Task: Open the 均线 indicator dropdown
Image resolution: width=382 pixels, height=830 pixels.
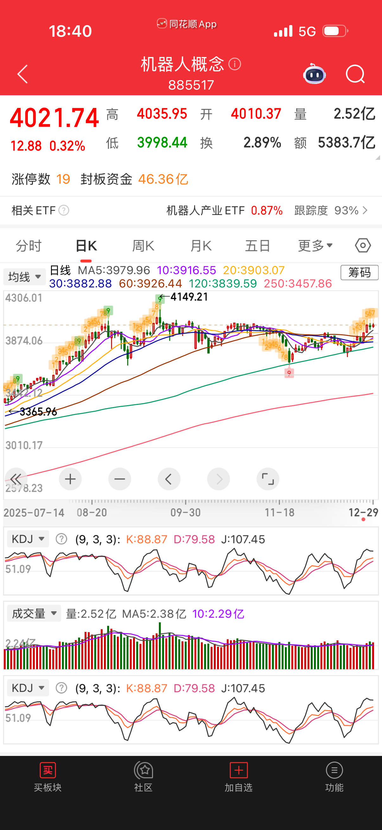Action: point(24,277)
